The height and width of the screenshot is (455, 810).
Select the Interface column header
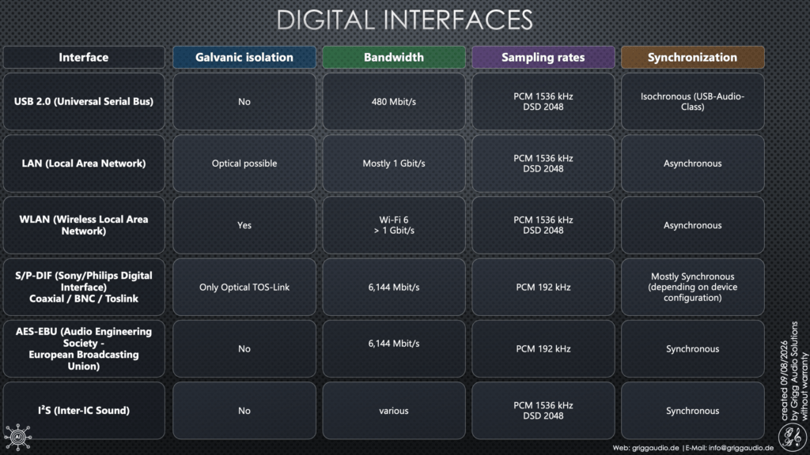pyautogui.click(x=84, y=57)
